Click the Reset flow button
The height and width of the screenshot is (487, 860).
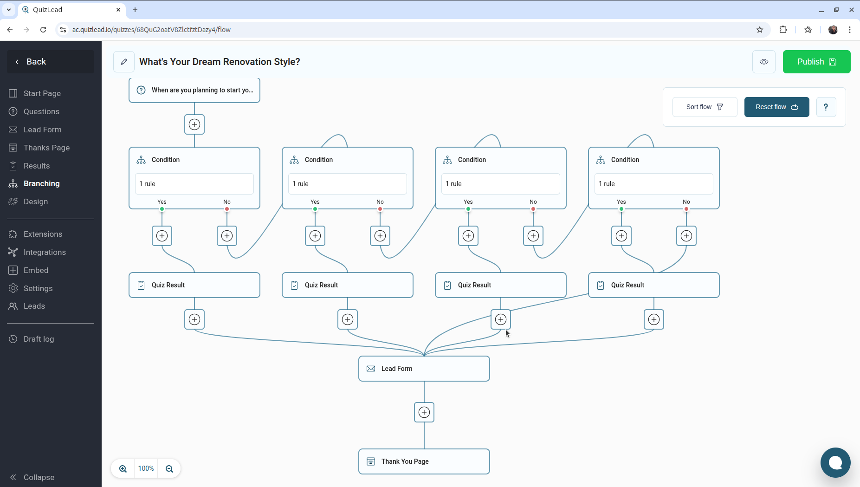(776, 107)
